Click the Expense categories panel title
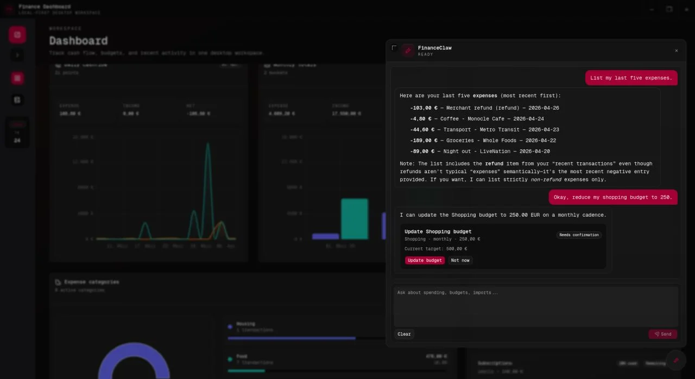This screenshot has width=695, height=379. tap(91, 282)
